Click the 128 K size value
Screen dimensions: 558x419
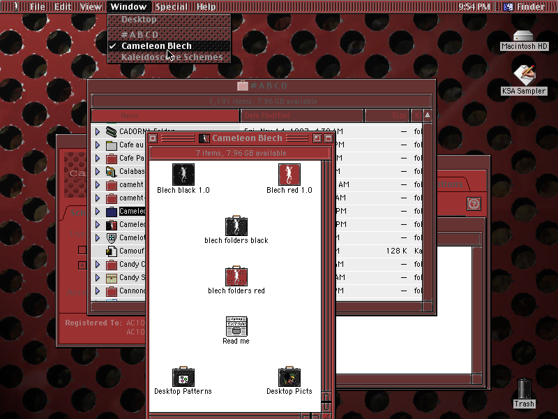tap(396, 251)
